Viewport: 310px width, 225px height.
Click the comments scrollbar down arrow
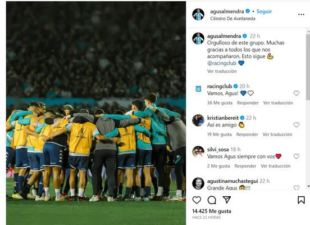pyautogui.click(x=308, y=186)
